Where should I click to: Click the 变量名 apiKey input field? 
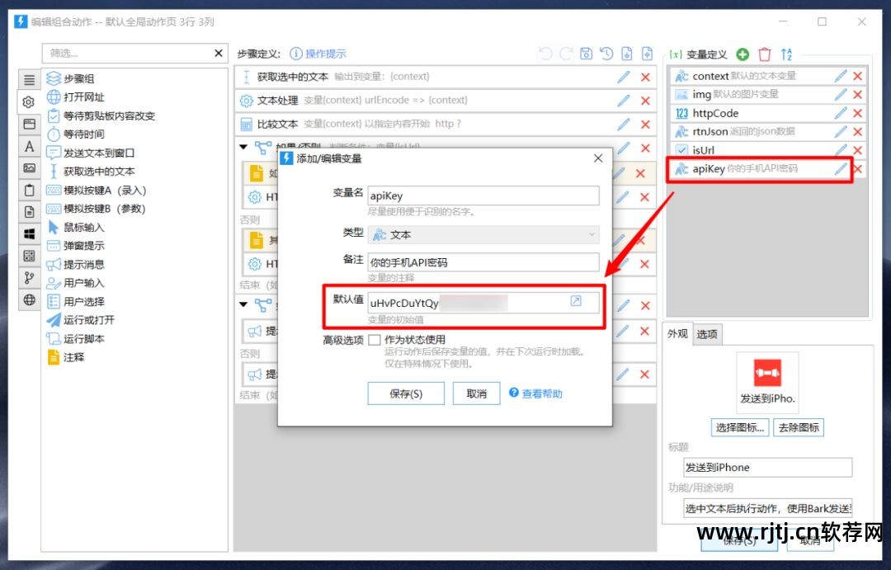(483, 195)
